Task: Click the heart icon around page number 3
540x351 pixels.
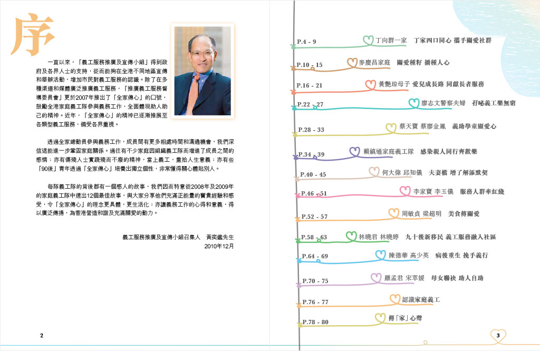Action: [498, 335]
